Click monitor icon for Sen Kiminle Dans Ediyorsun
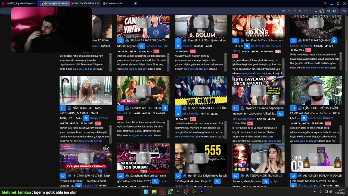Screen dimensions: 348x196 (x=235, y=41)
